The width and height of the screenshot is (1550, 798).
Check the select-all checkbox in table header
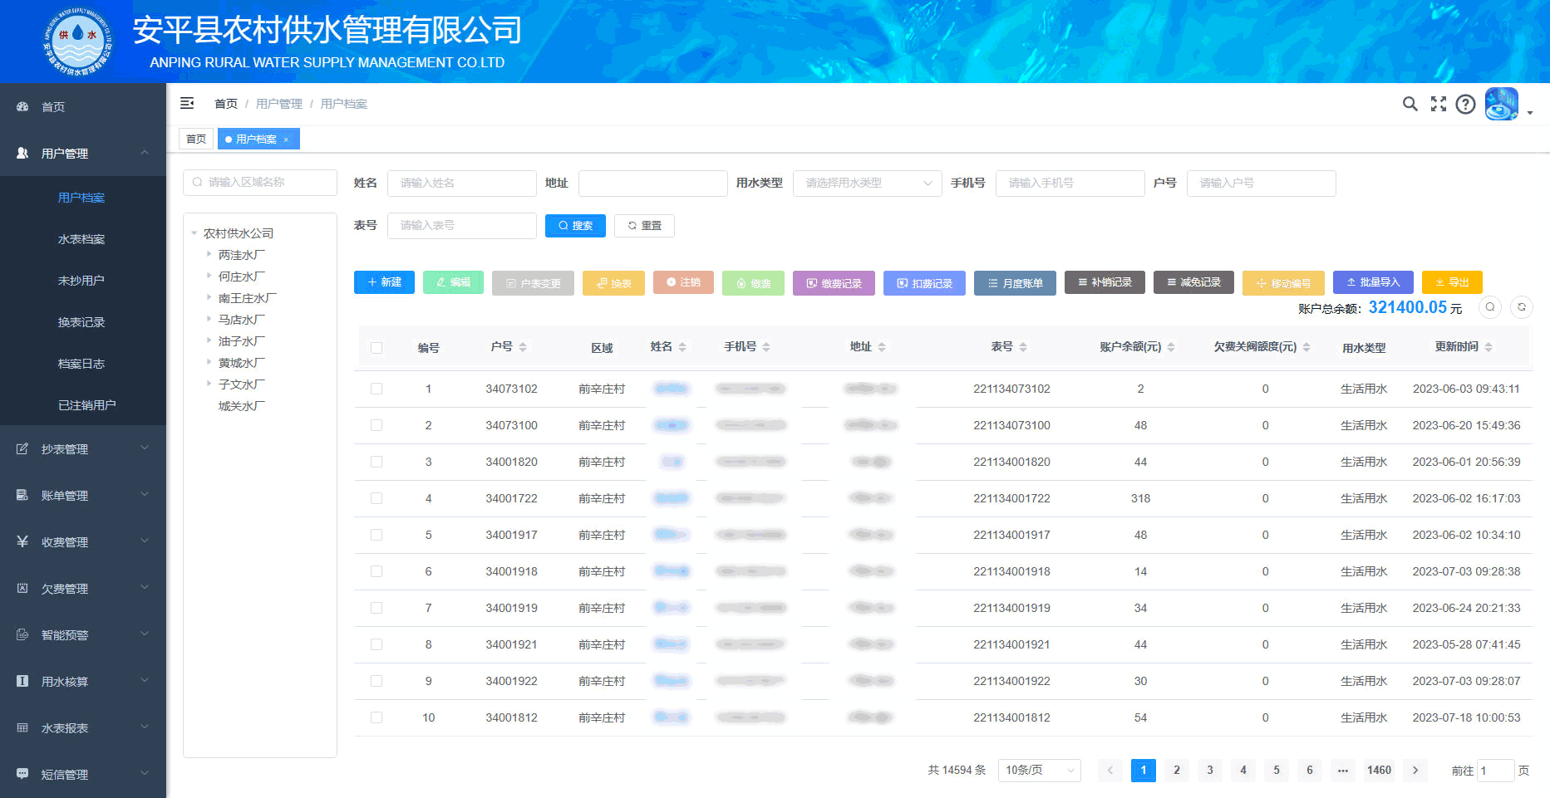pos(376,348)
